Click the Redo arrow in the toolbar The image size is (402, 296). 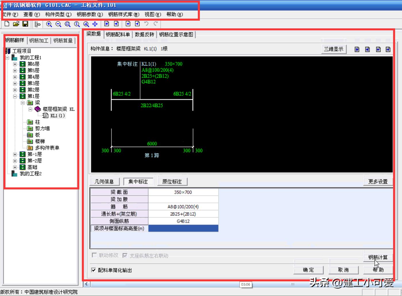tap(156, 24)
